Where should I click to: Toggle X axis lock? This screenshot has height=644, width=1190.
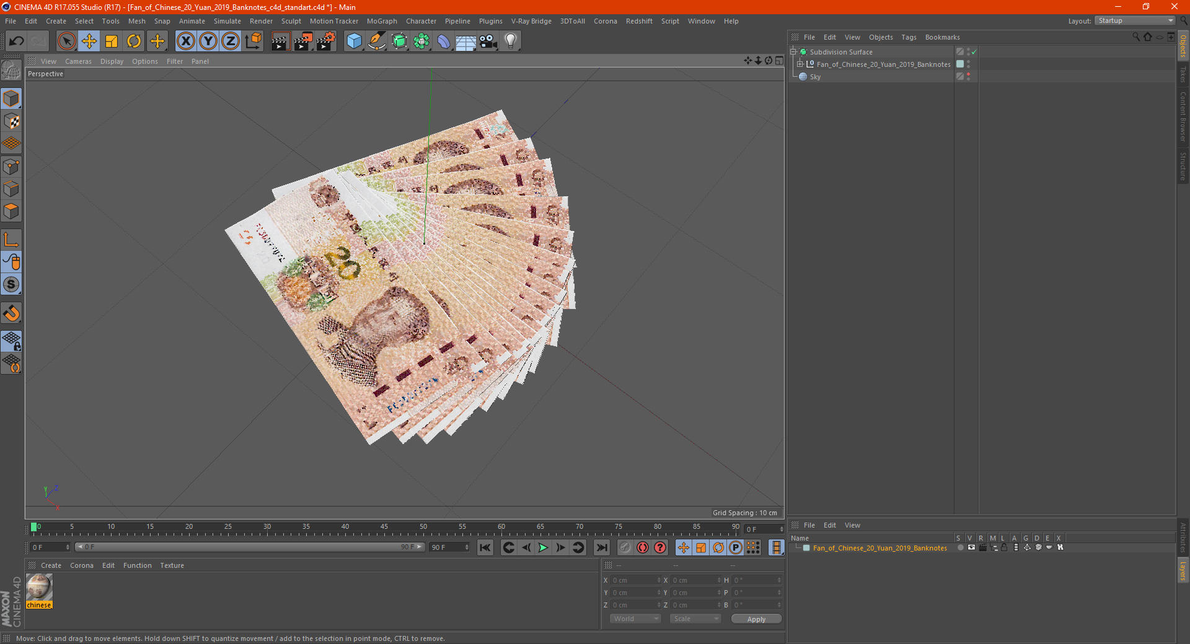[x=185, y=41]
